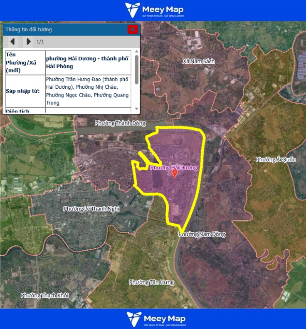Viewport: 306px width, 329px height.
Task: Click the red location pin on Phường Hải Dương
Action: coord(175,174)
